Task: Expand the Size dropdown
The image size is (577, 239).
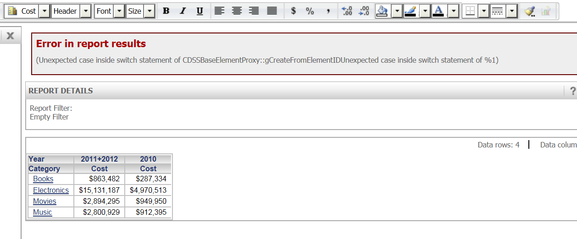Action: coord(149,11)
